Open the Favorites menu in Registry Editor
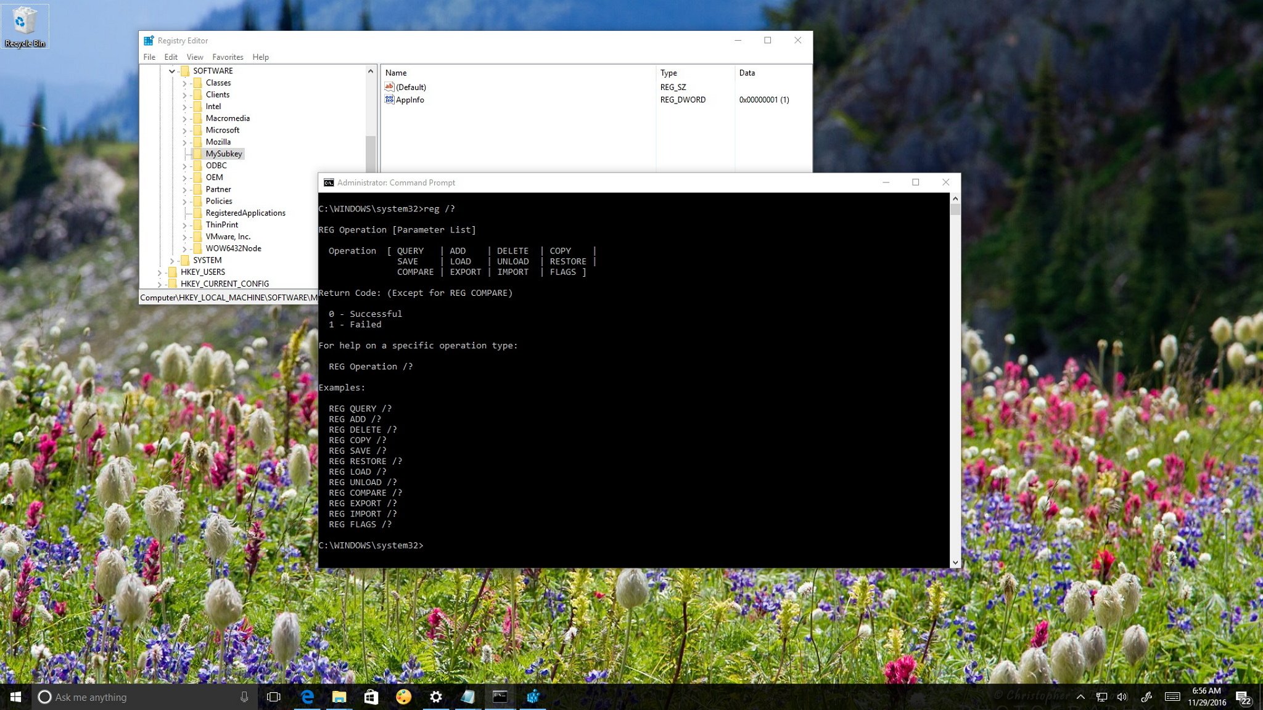 pos(228,57)
